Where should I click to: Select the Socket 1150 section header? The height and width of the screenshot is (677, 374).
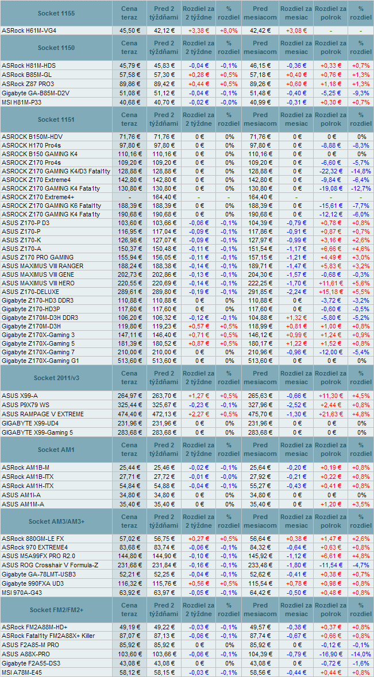pyautogui.click(x=56, y=48)
